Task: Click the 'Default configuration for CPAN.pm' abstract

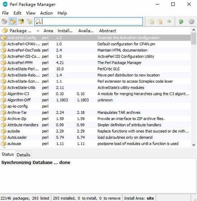Action: pyautogui.click(x=126, y=44)
